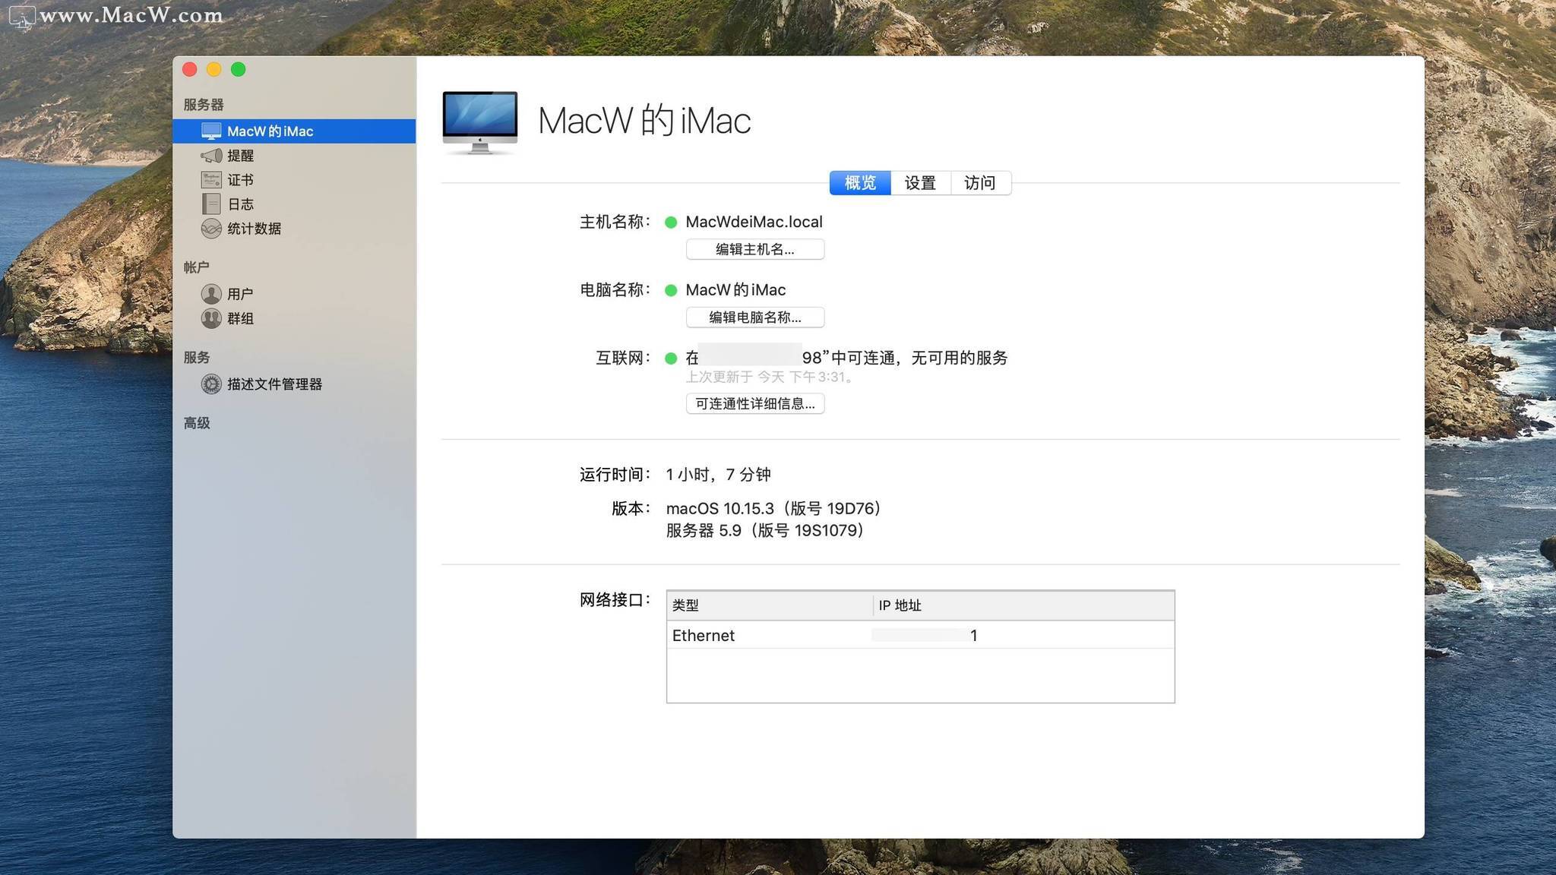This screenshot has width=1556, height=875.
Task: Click the 服务器 sidebar section header
Action: (204, 105)
